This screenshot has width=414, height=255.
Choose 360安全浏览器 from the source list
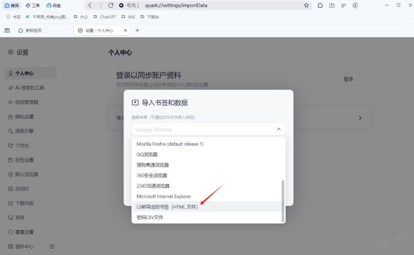click(208, 176)
